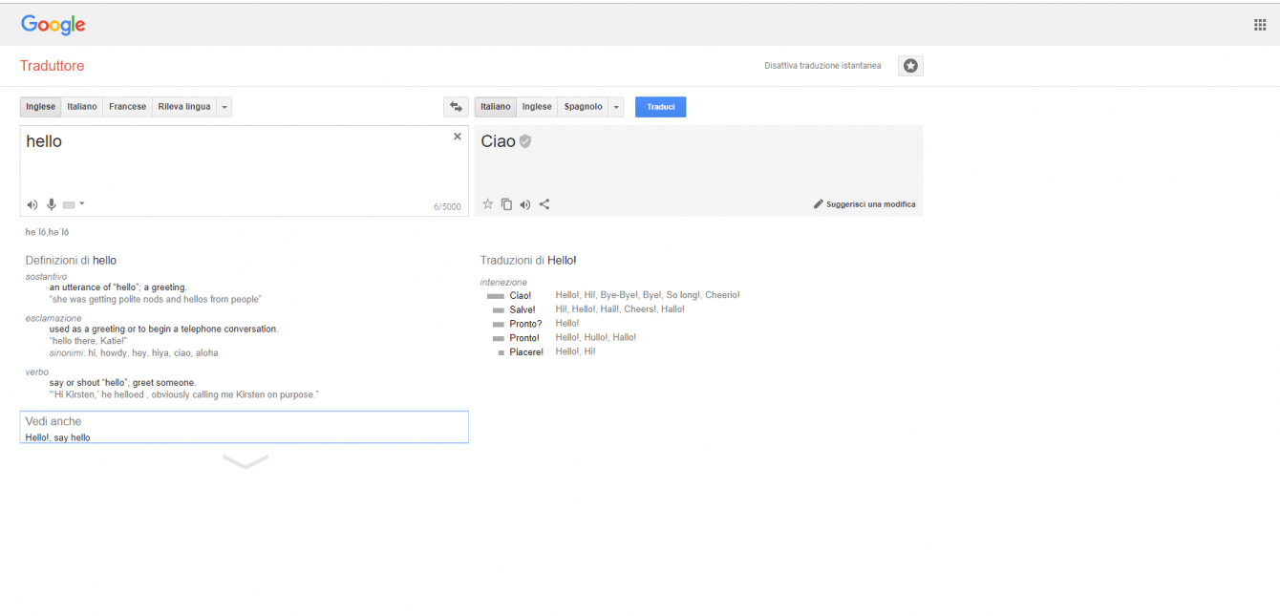This screenshot has height=616, width=1280.
Task: Click in the source text field
Action: click(245, 171)
